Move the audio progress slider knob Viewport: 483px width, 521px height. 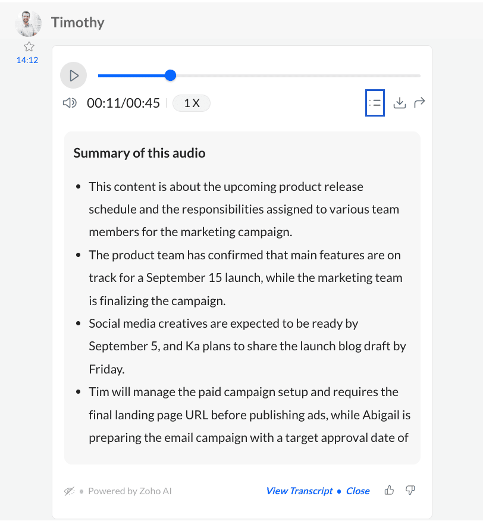click(171, 76)
